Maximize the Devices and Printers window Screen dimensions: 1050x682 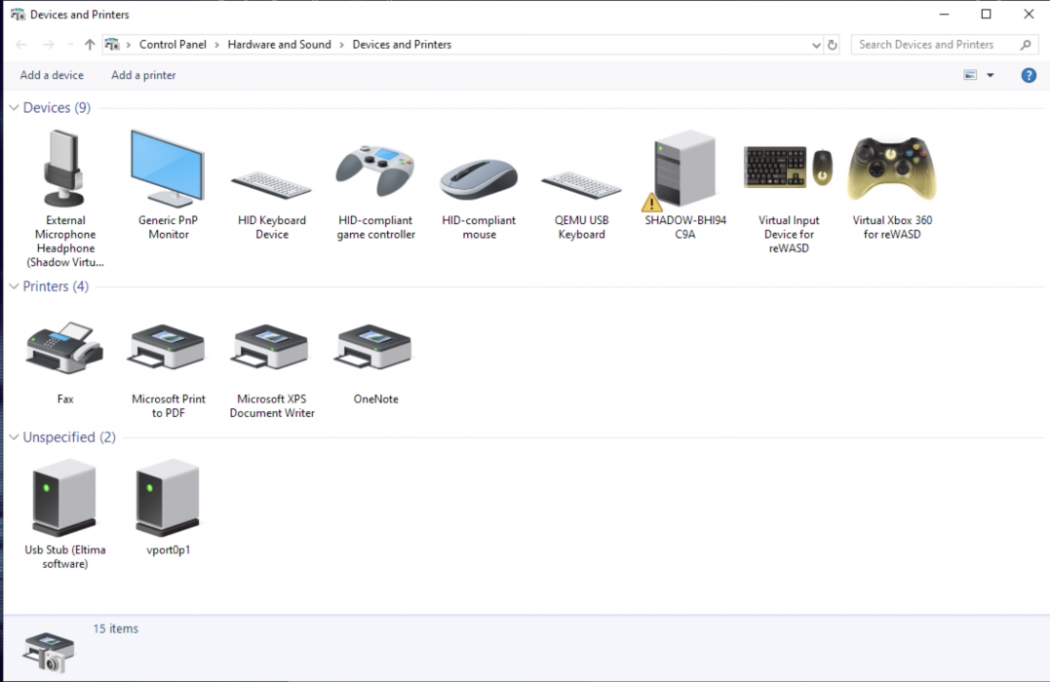pyautogui.click(x=986, y=14)
